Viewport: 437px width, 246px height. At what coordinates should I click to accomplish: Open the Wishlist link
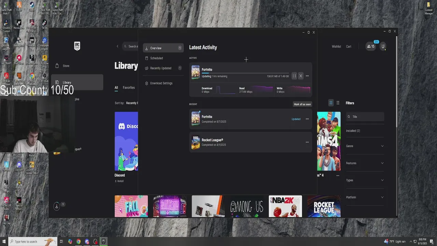pos(336,46)
